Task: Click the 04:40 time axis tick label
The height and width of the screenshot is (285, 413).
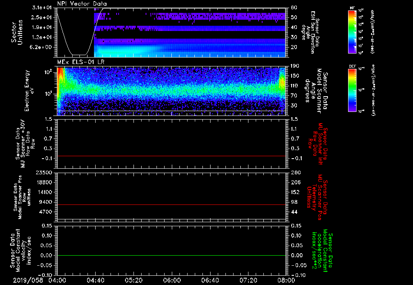Action: pos(96,280)
